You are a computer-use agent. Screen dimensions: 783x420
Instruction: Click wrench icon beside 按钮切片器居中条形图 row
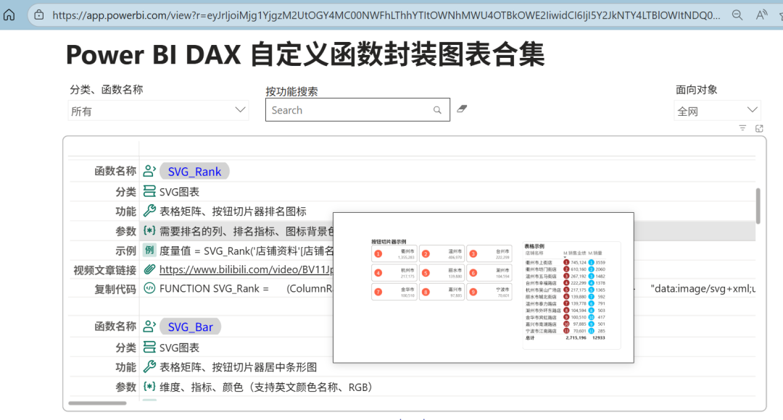tap(149, 366)
